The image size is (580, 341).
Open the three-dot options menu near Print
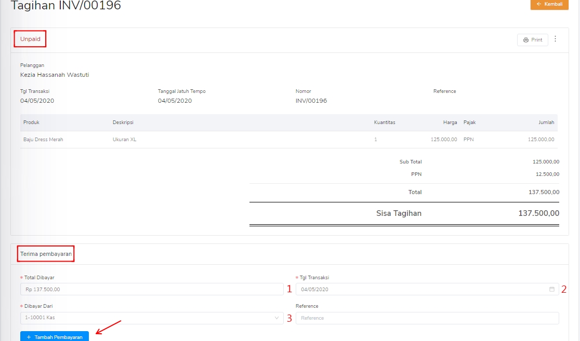click(555, 39)
